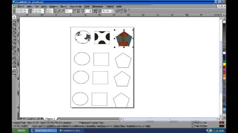
Task: Pick the Smart Fill tool
Action: tap(14, 35)
